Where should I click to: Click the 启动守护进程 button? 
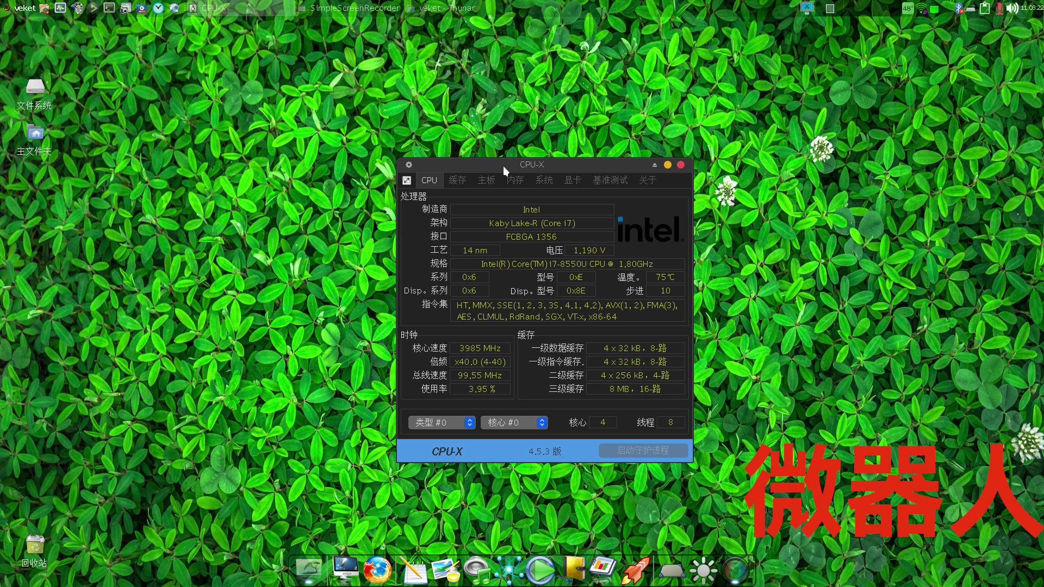click(x=642, y=450)
